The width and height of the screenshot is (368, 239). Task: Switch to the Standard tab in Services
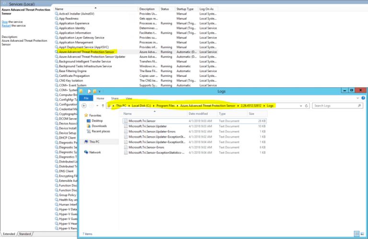pos(25,234)
